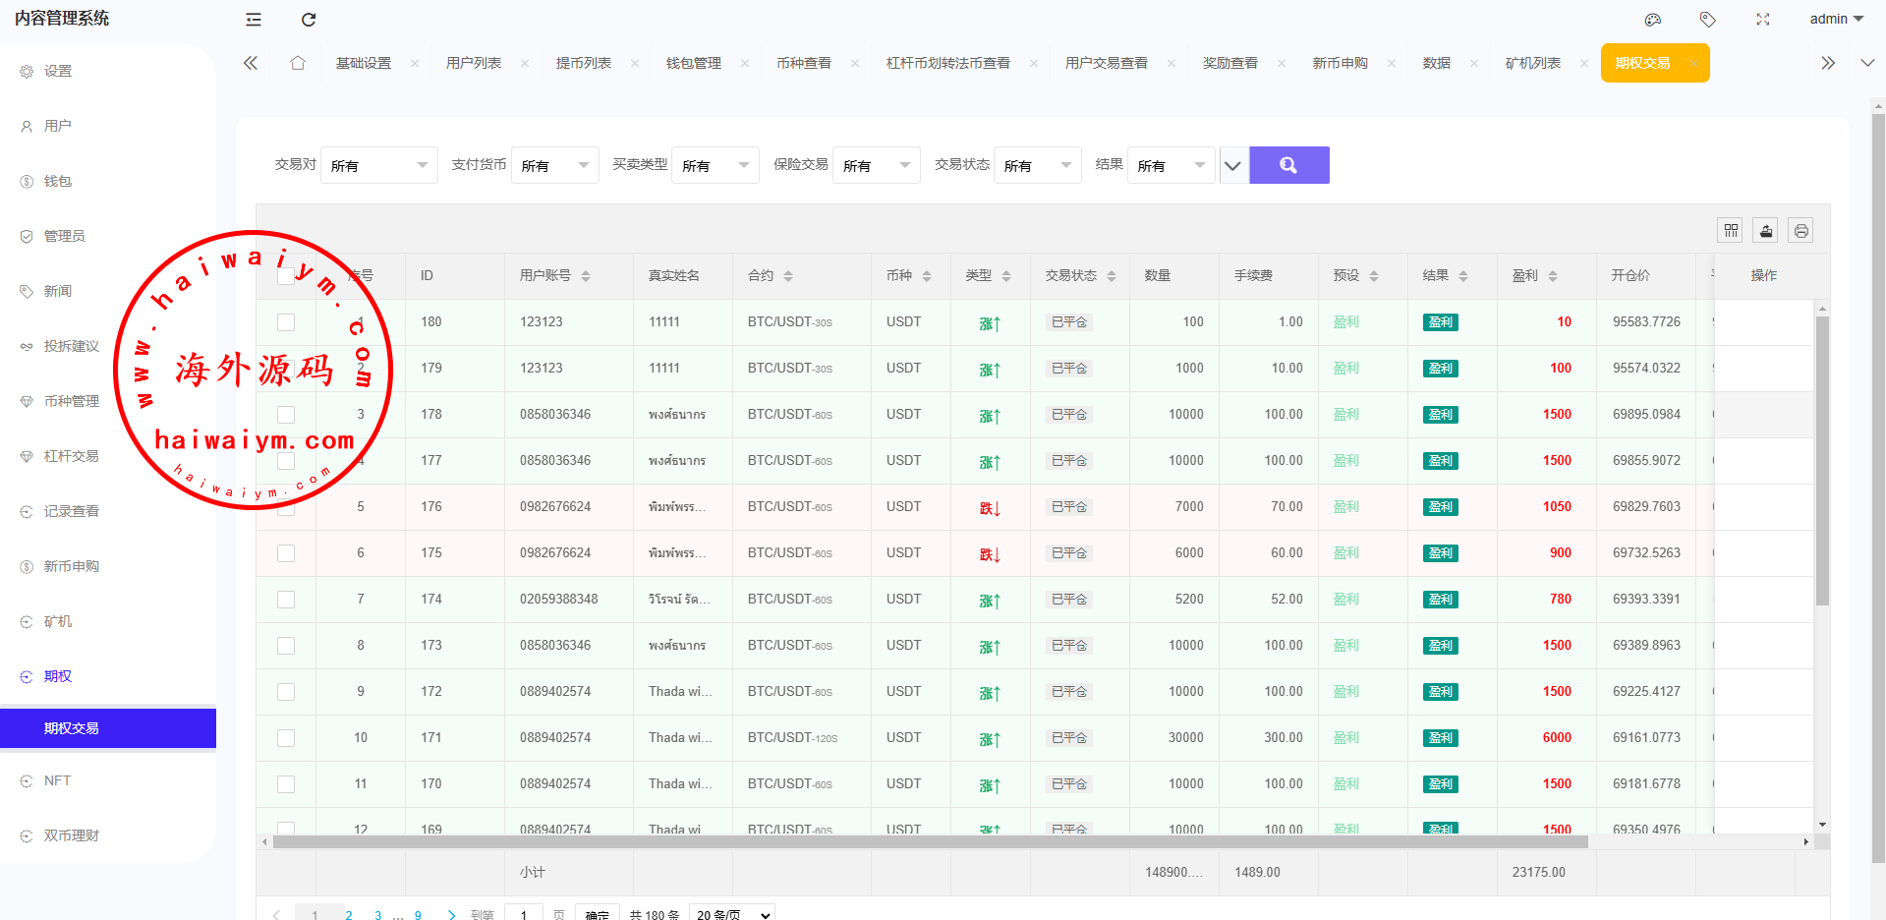Open 杠杆交易 in the sidebar

71,456
